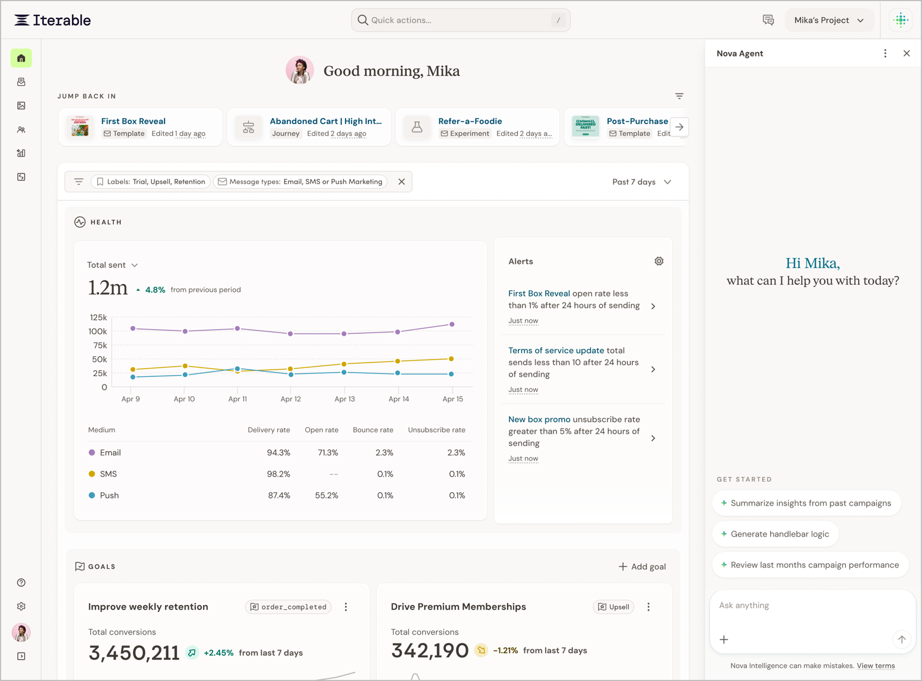Open the Message types filter chip
This screenshot has height=681, width=922.
300,182
